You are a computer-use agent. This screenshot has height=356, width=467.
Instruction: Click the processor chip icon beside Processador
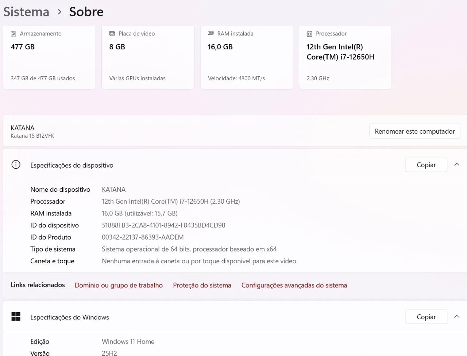click(309, 34)
